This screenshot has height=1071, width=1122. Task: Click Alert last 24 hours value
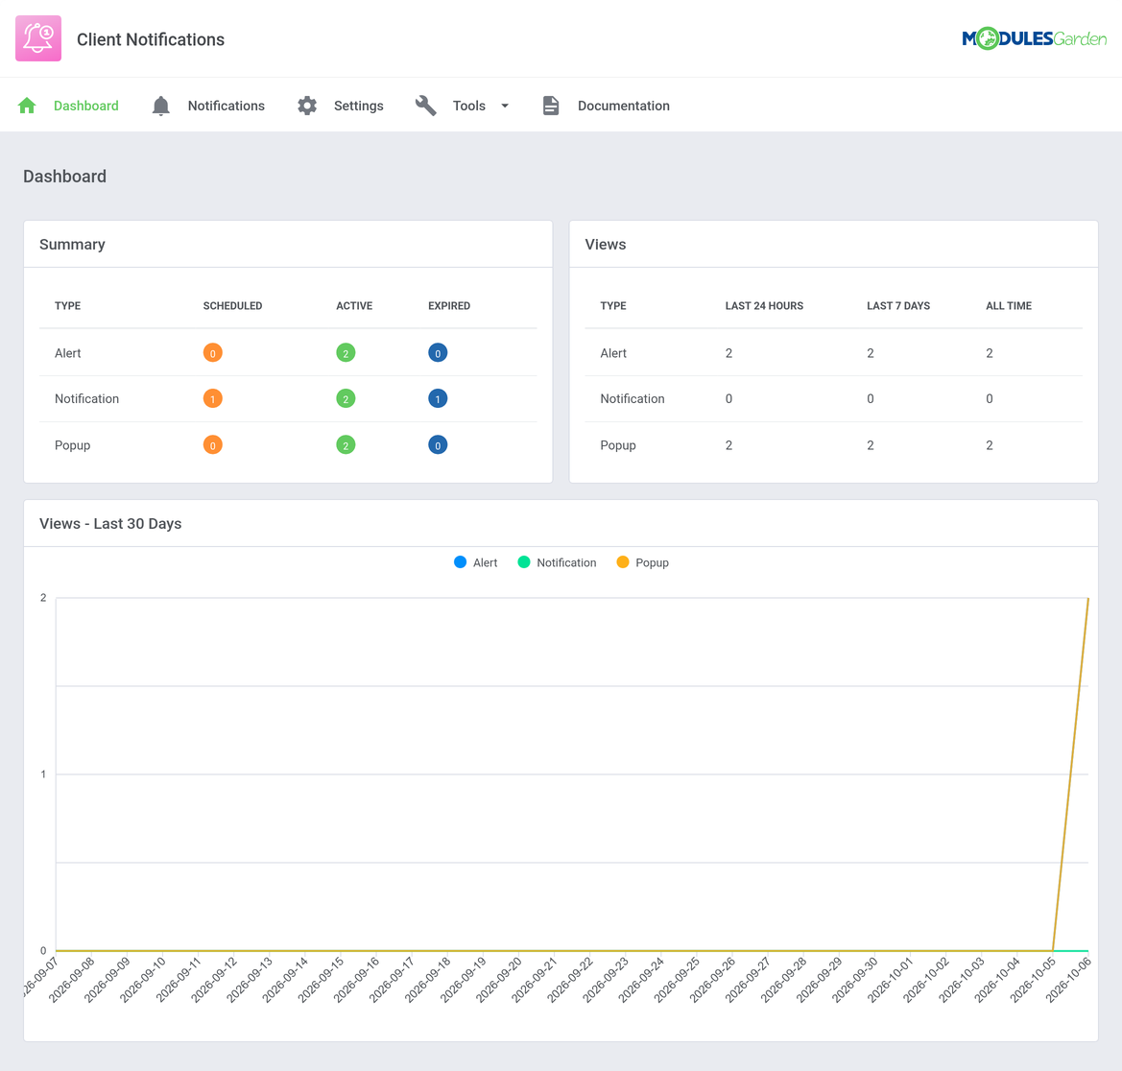(728, 353)
